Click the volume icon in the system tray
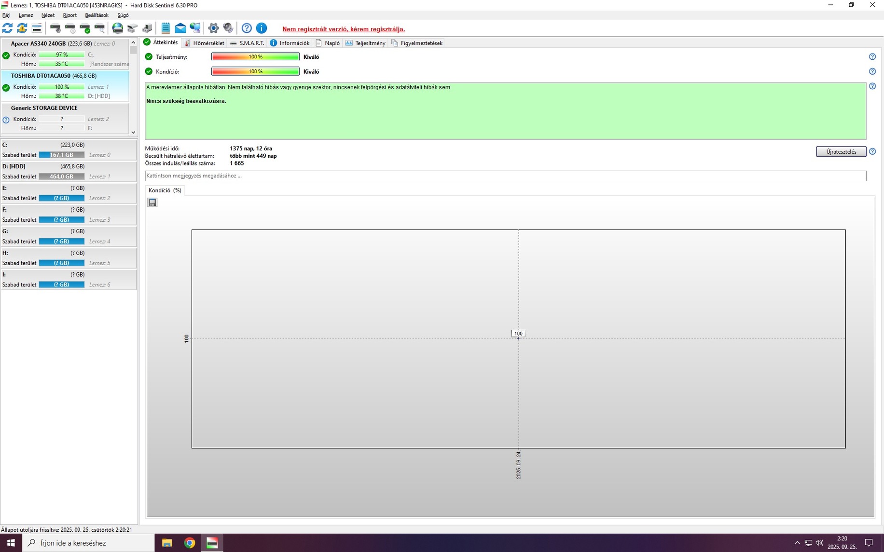The image size is (884, 552). pos(819,543)
